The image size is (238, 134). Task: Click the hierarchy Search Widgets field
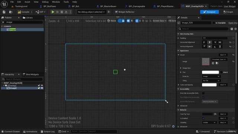pos(22,79)
